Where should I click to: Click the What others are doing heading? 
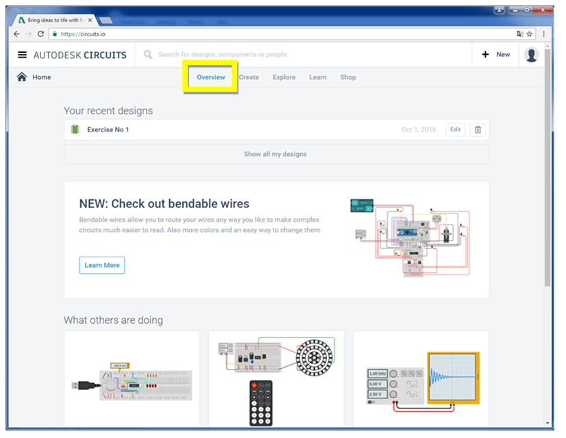[113, 320]
